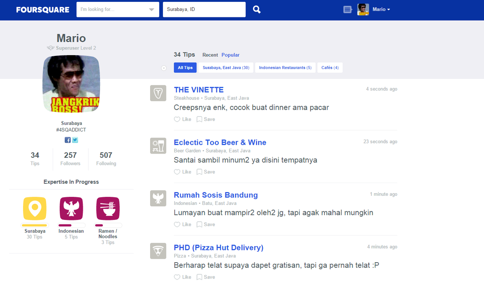Save the PHD Pizza Hut Delivery tip
This screenshot has height=286, width=484.
coord(206,277)
